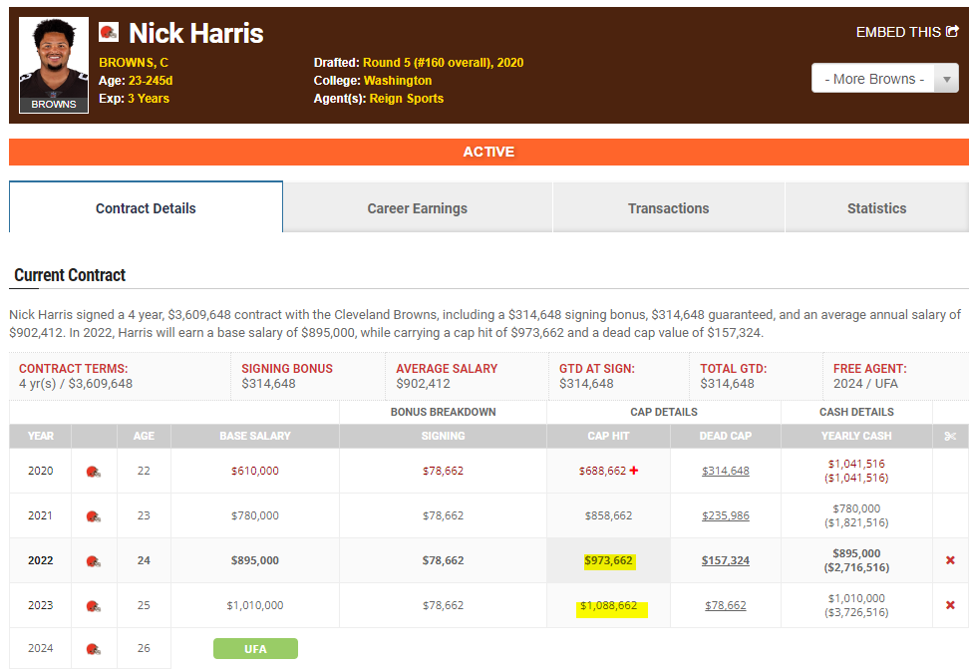Click the orange ACTIVE status bar
Image resolution: width=969 pixels, height=669 pixels.
coord(488,153)
